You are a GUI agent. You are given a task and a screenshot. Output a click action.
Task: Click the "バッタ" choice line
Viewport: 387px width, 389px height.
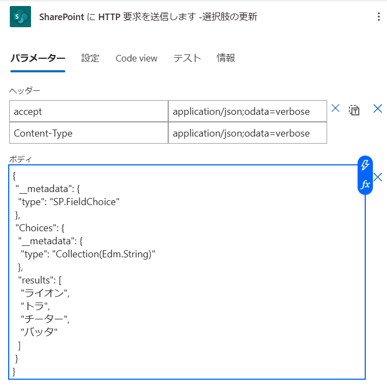tap(39, 332)
